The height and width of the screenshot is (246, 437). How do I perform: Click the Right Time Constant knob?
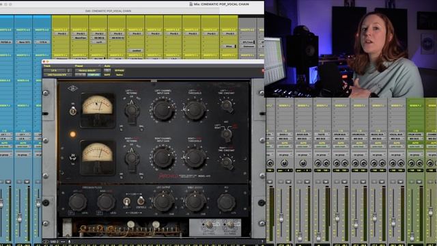pyautogui.click(x=227, y=163)
